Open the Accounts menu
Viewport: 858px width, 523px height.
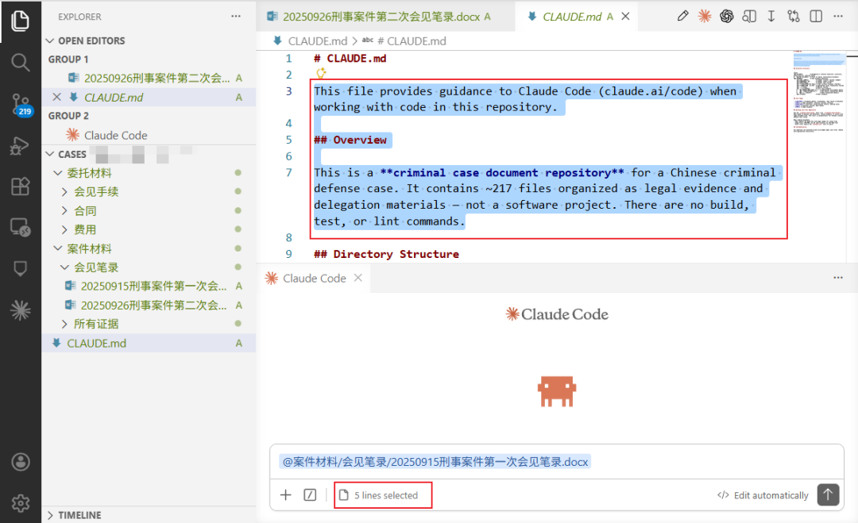point(20,462)
